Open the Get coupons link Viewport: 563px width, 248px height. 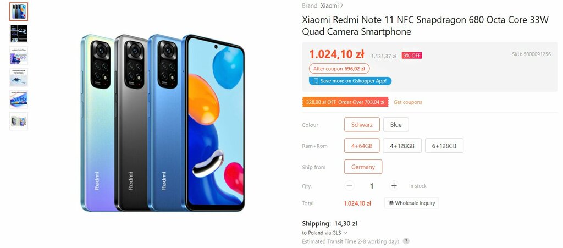(408, 102)
